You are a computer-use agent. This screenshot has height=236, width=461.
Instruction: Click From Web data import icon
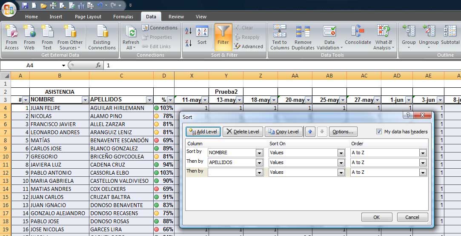click(29, 37)
